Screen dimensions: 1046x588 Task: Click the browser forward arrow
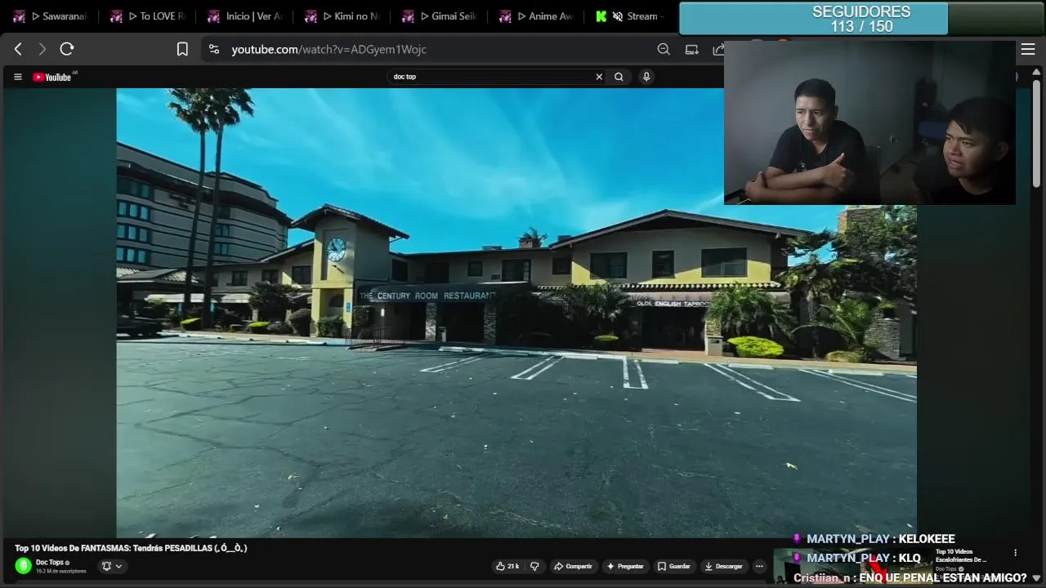coord(42,49)
